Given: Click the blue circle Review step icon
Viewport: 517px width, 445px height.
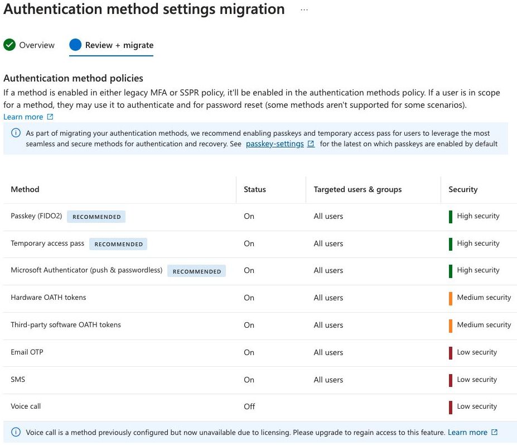Looking at the screenshot, I should (75, 45).
